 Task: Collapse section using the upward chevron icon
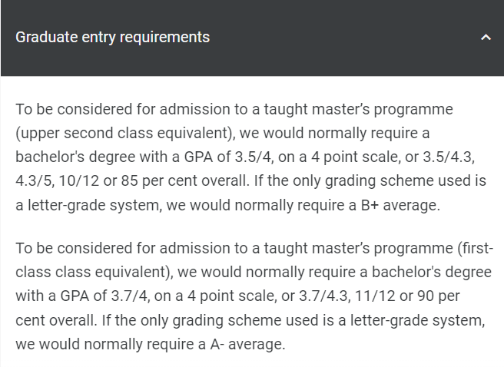pos(486,38)
